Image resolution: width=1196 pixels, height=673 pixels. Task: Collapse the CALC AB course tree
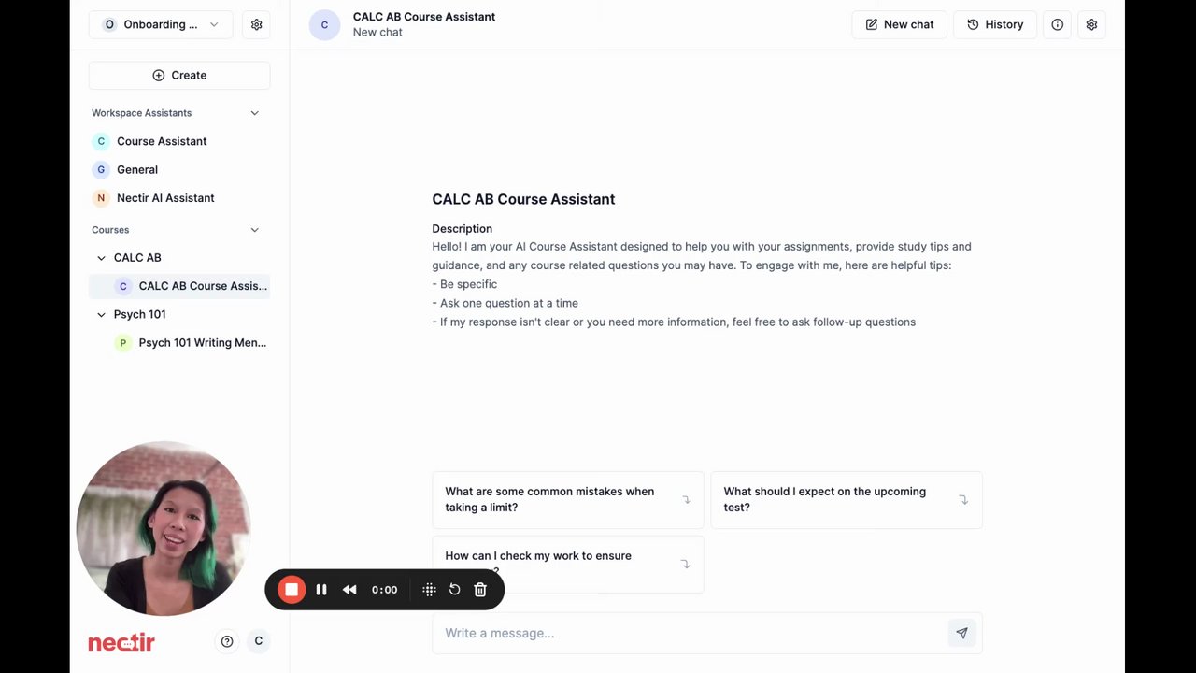click(x=102, y=258)
